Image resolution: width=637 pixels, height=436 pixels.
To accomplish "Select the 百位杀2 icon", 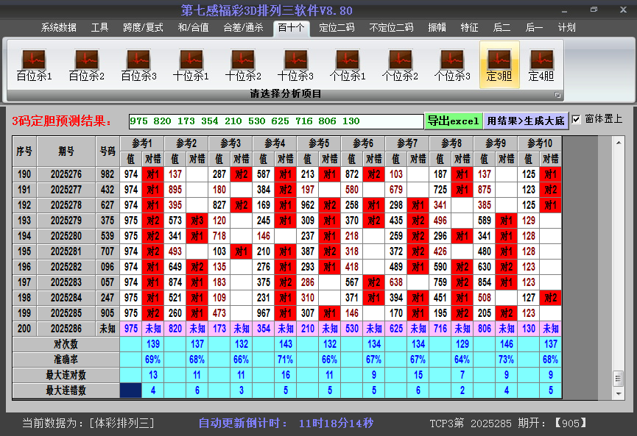I will click(x=86, y=65).
